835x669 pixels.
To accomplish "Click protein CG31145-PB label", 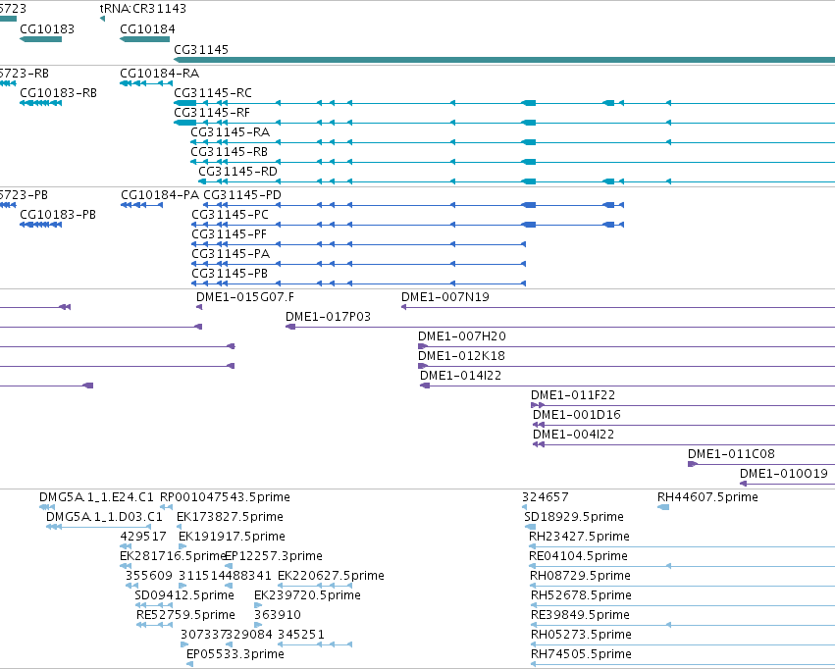I will coord(230,274).
